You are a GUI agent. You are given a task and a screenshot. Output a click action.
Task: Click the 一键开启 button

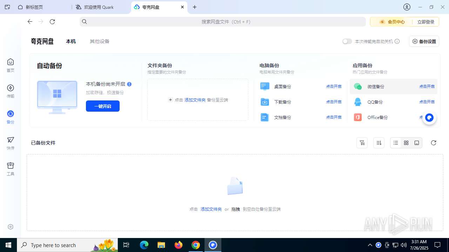[x=103, y=106]
